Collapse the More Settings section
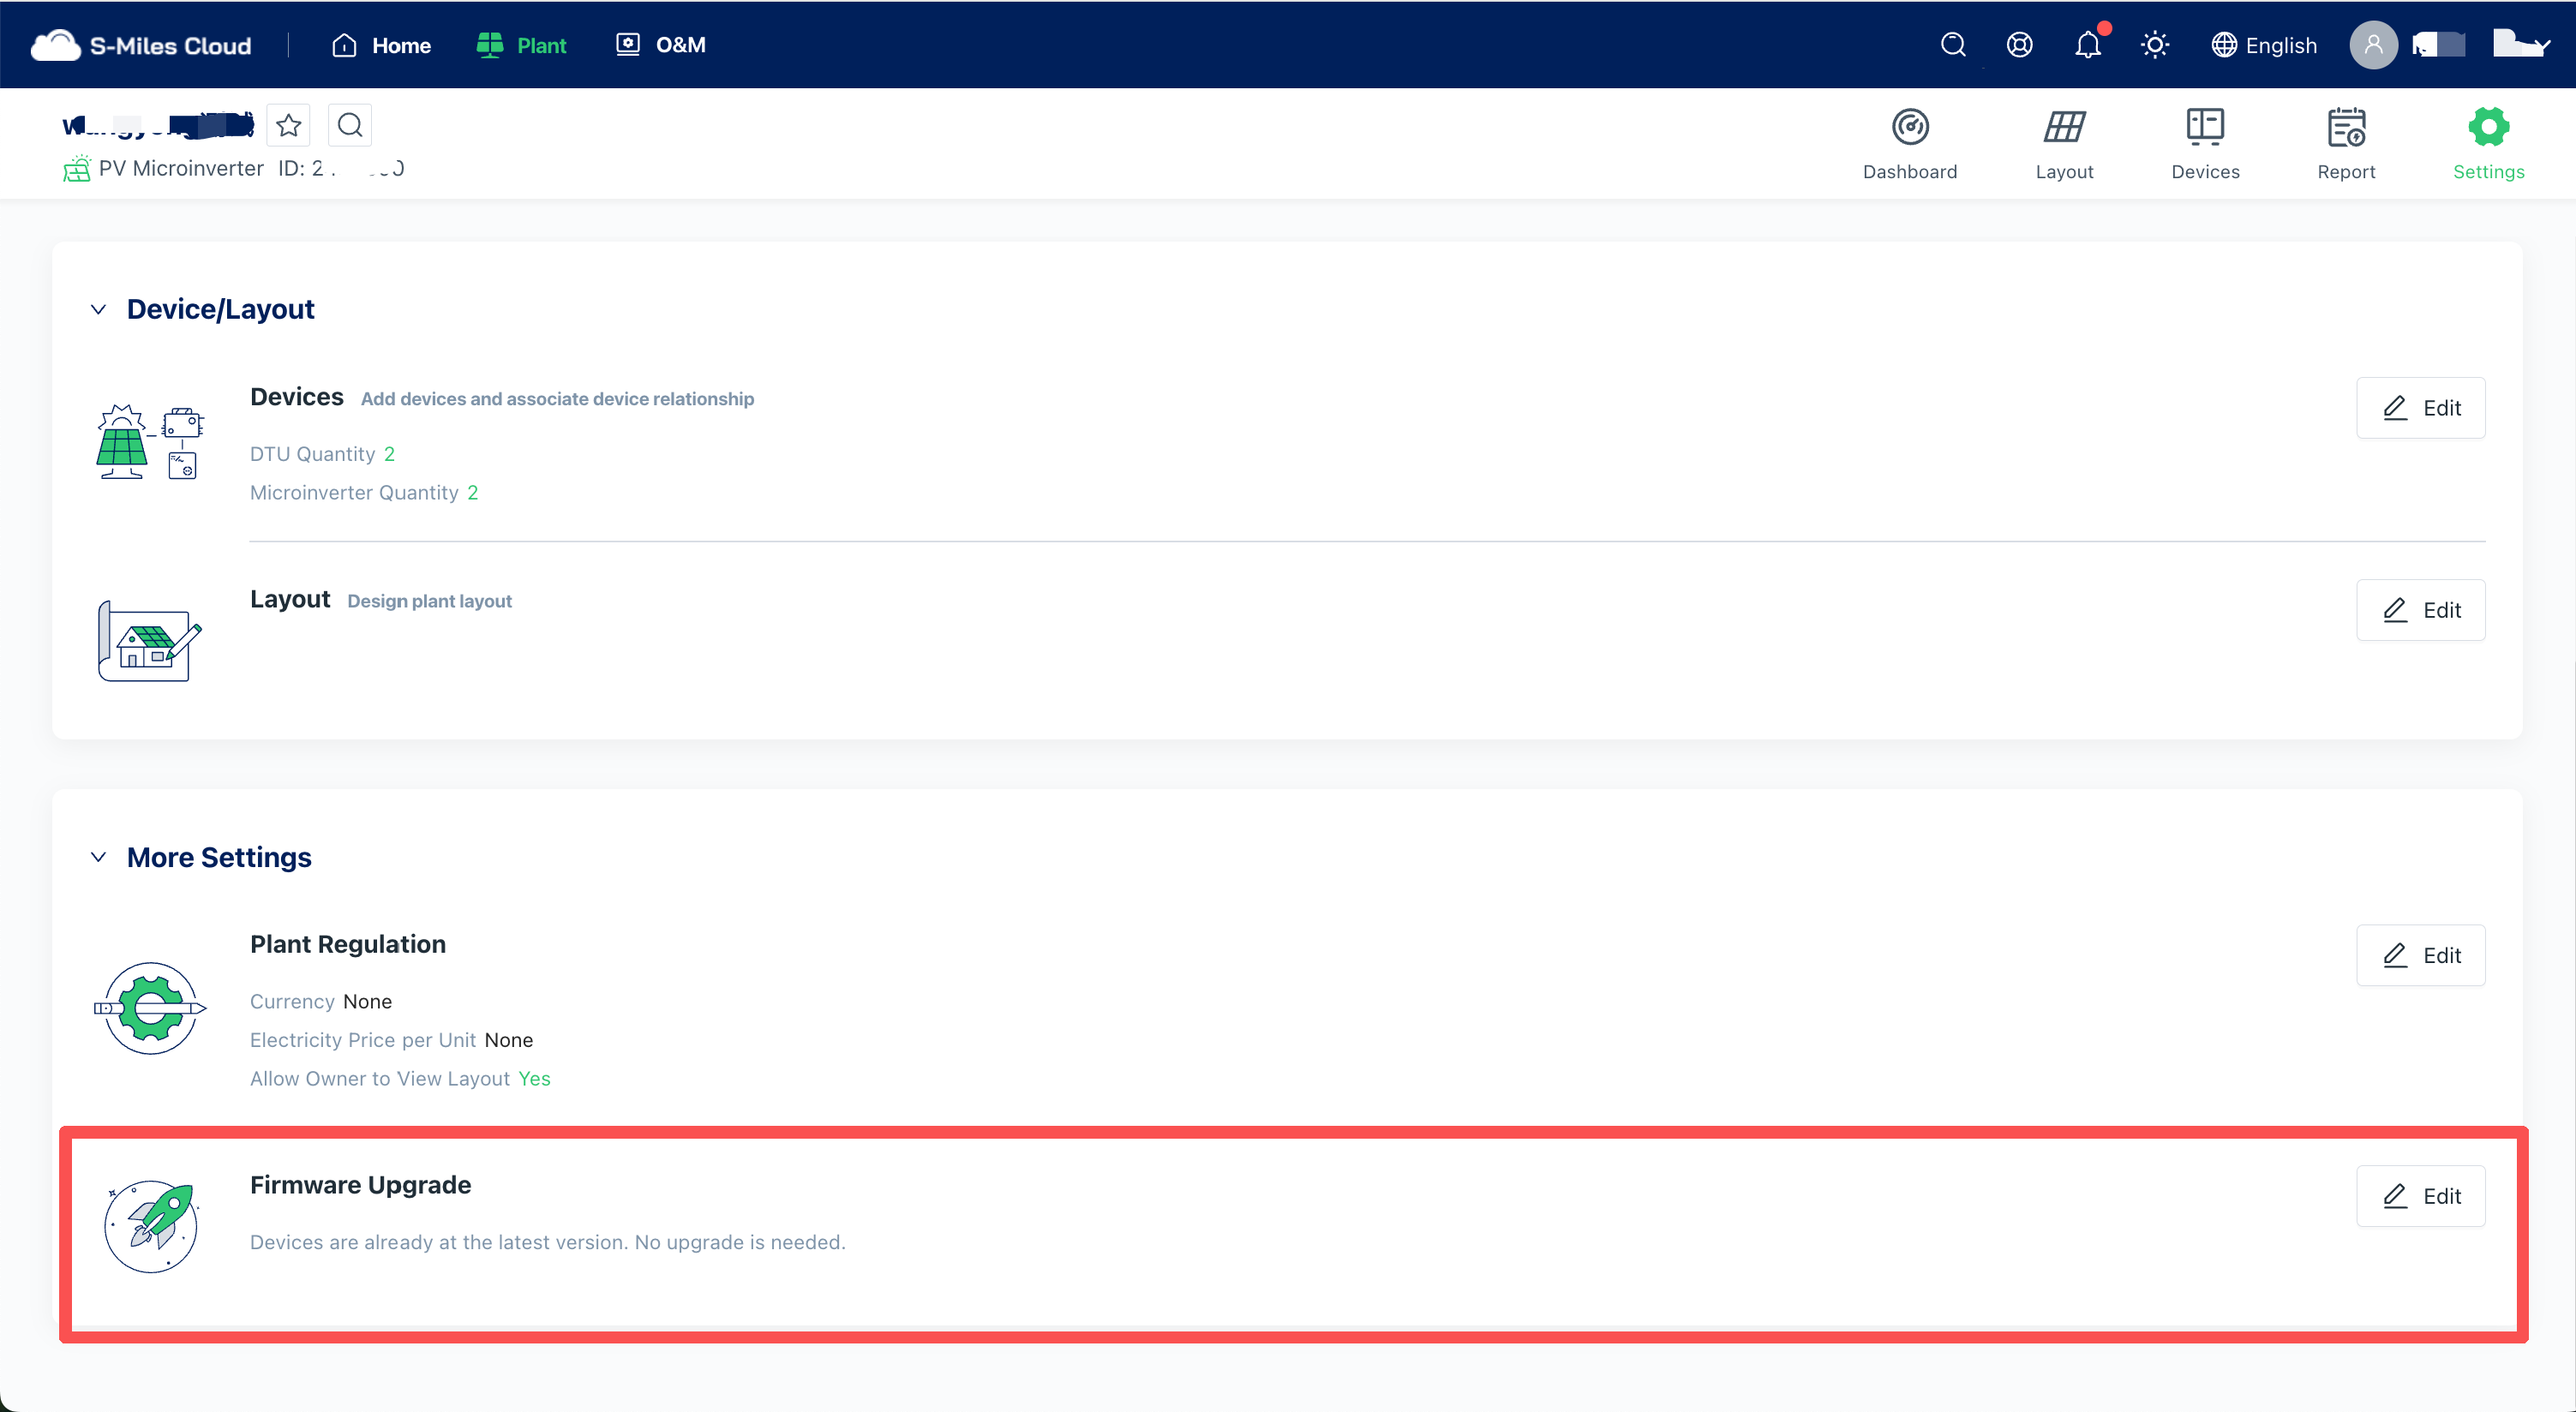Image resolution: width=2576 pixels, height=1412 pixels. (98, 857)
